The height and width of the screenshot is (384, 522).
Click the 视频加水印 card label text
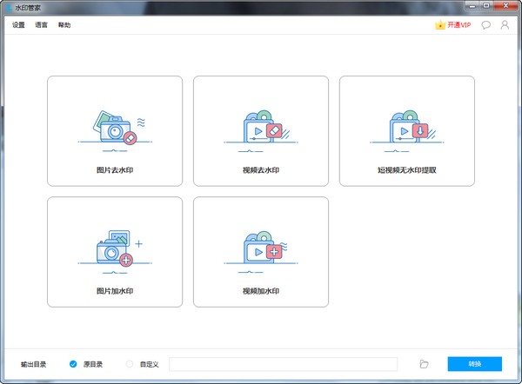point(261,291)
